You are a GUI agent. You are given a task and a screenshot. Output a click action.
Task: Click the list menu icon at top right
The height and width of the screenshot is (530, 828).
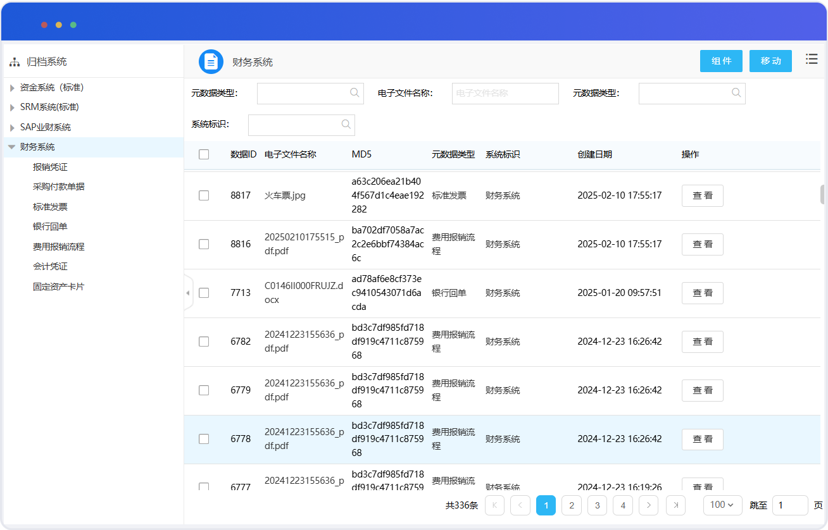[x=812, y=59]
